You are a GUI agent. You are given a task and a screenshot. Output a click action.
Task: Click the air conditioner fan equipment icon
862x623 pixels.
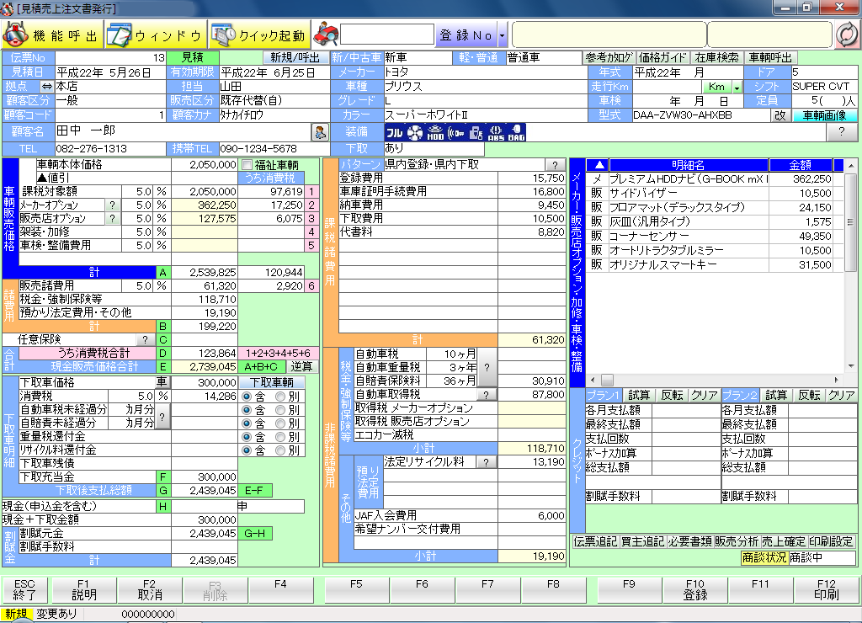point(415,132)
